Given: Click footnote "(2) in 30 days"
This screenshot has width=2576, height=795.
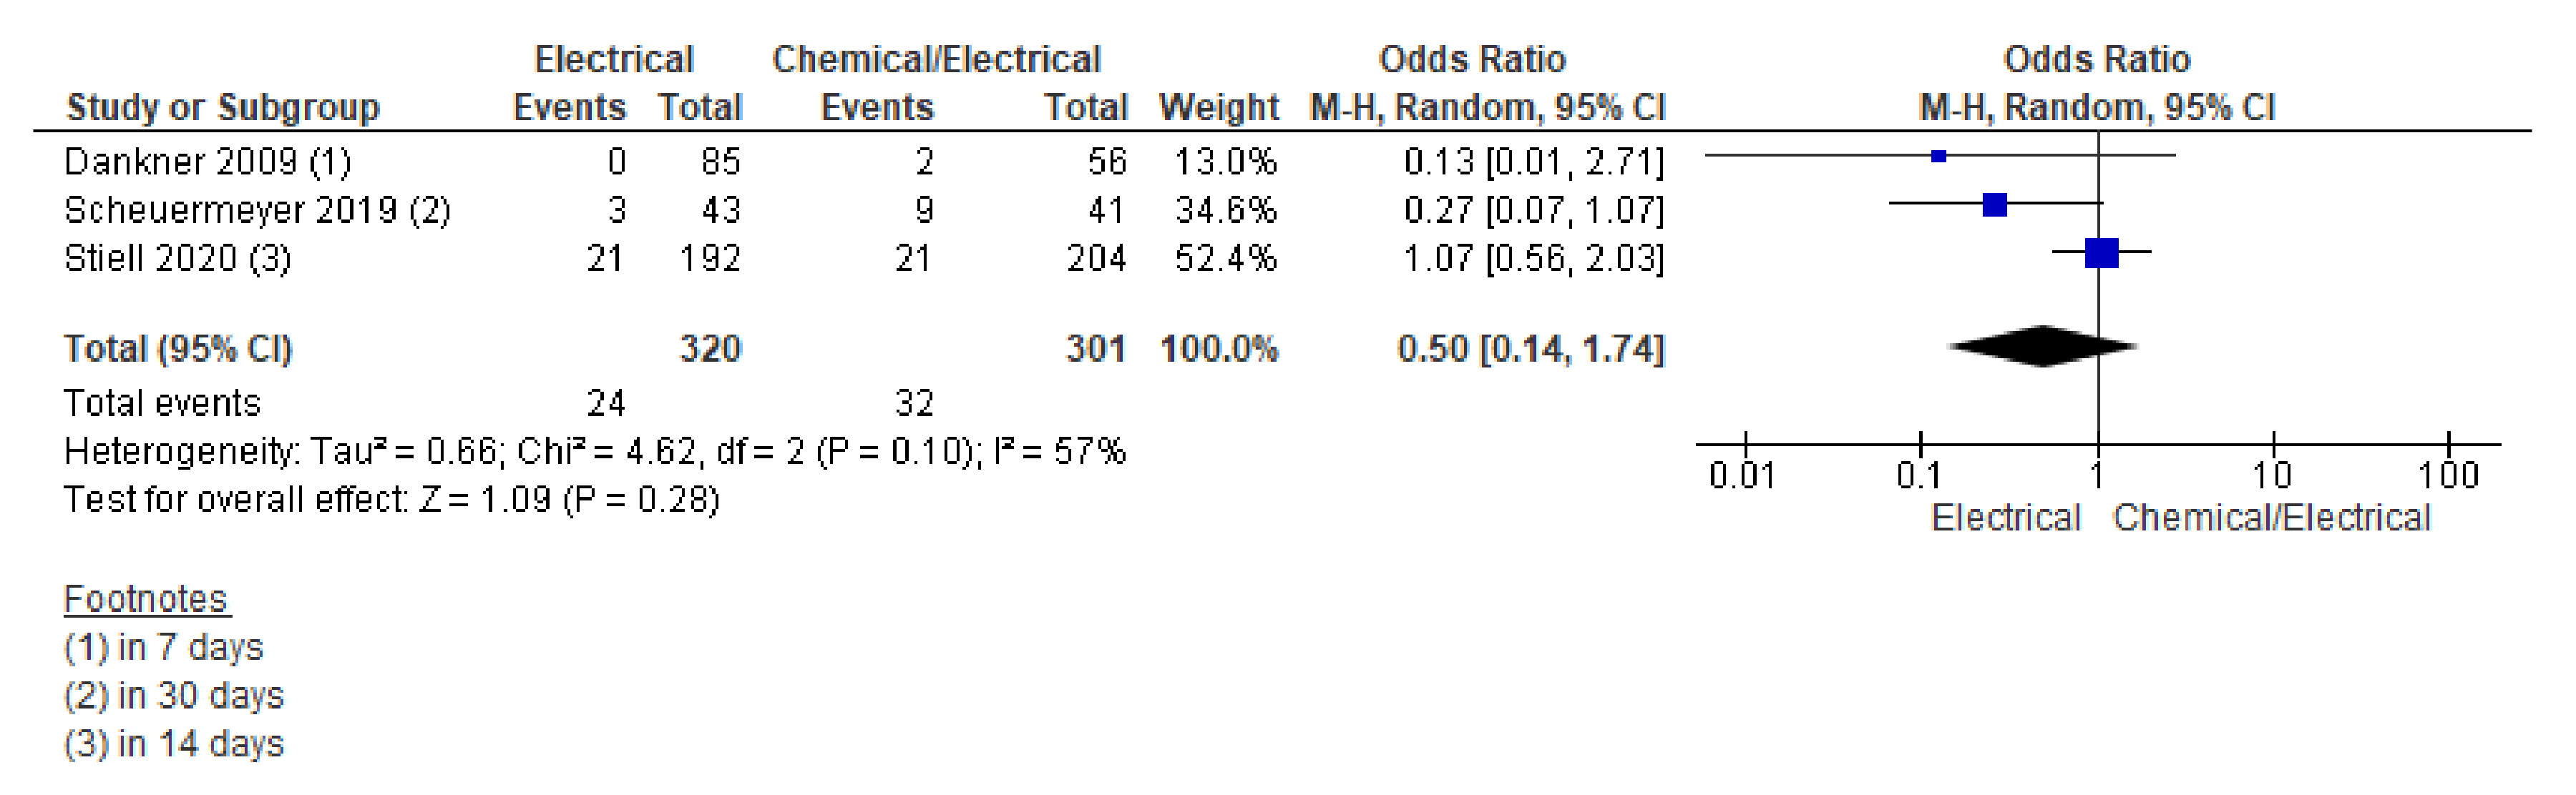Looking at the screenshot, I should click(x=174, y=695).
